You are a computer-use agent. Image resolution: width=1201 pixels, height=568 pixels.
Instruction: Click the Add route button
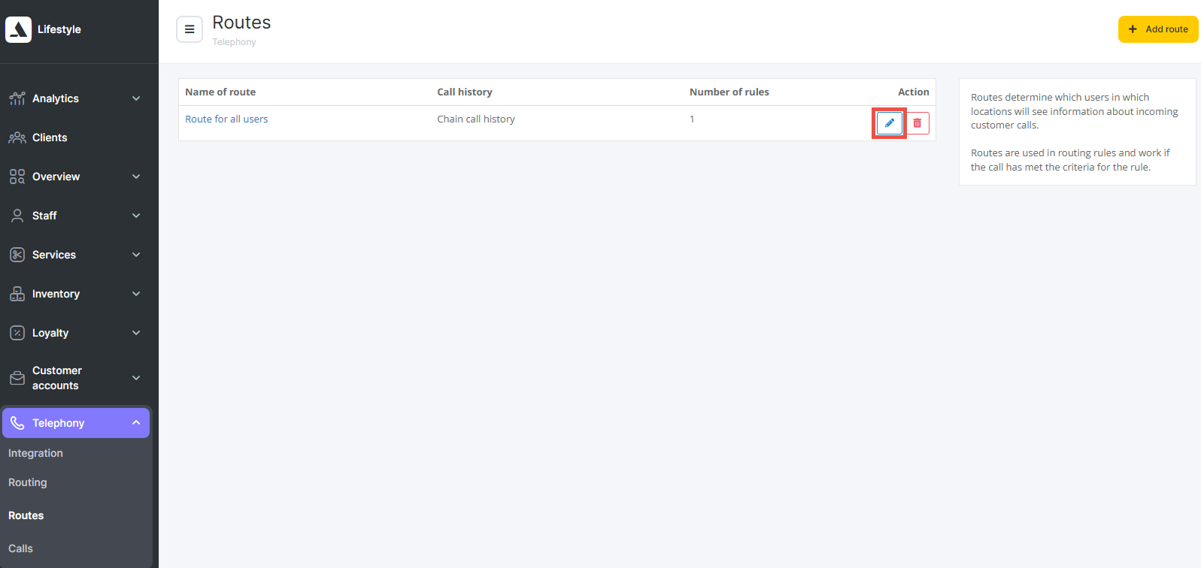(1157, 29)
